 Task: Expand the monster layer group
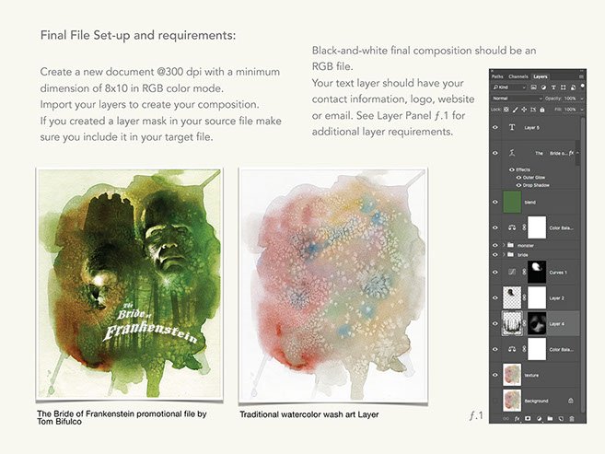point(505,245)
